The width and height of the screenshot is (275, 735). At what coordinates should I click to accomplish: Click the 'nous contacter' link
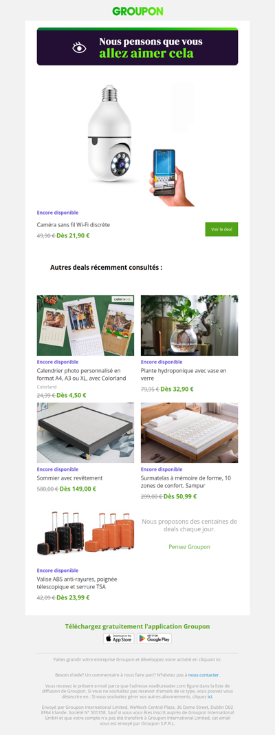point(203,674)
